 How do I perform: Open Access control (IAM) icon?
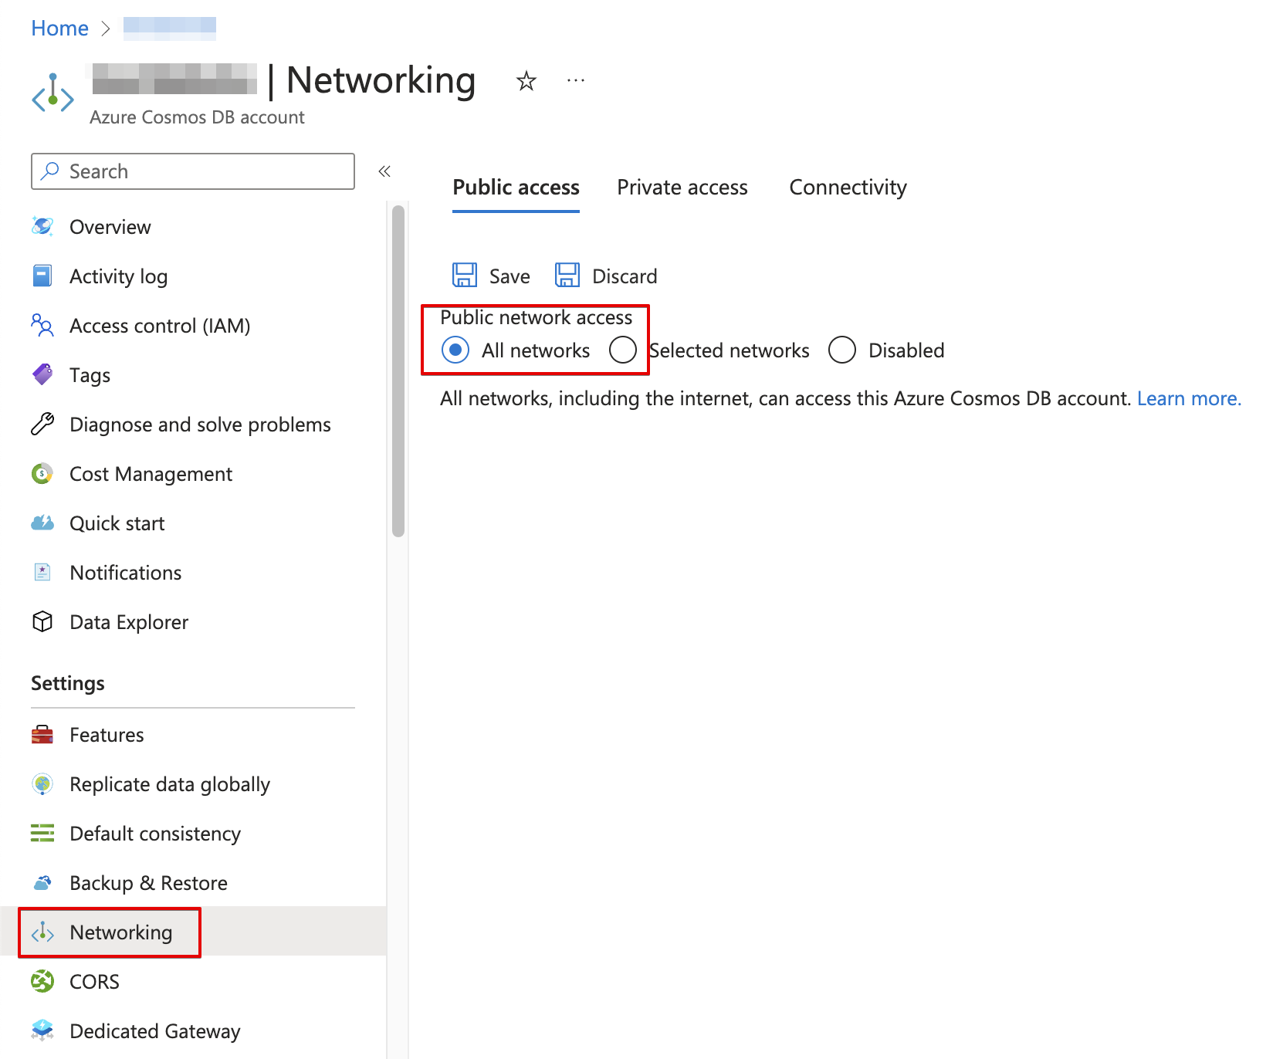point(42,326)
